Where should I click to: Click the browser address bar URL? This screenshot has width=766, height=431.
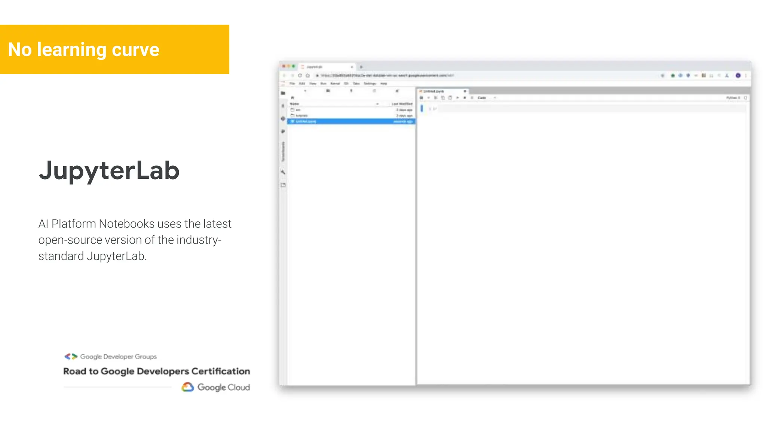[x=387, y=76]
